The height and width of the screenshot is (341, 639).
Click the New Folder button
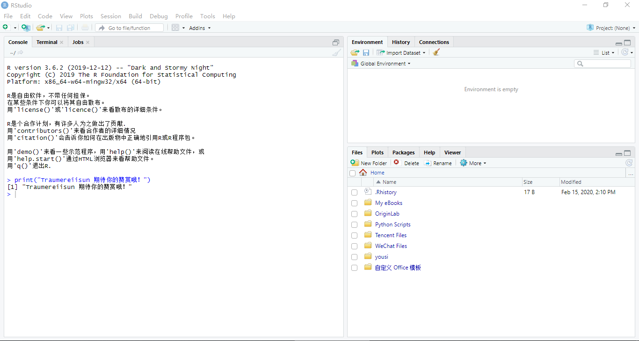pyautogui.click(x=369, y=163)
